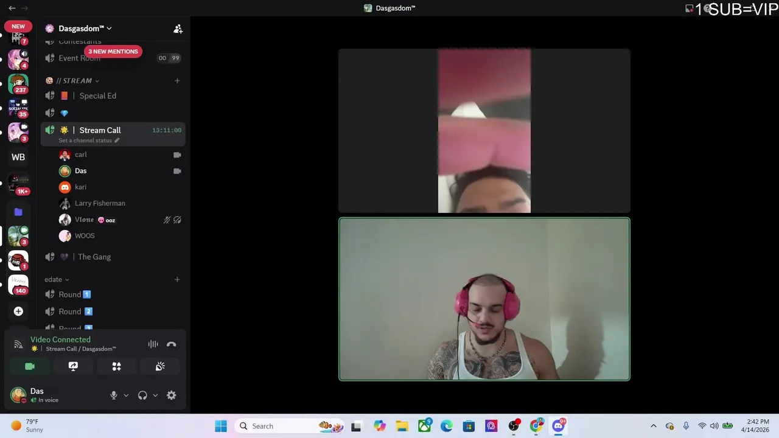
Task: Open the soundboard button
Action: click(160, 366)
